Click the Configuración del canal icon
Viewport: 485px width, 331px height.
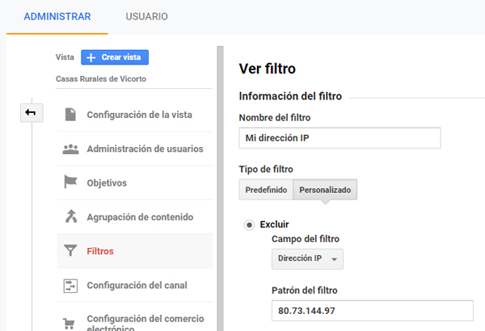coord(70,285)
